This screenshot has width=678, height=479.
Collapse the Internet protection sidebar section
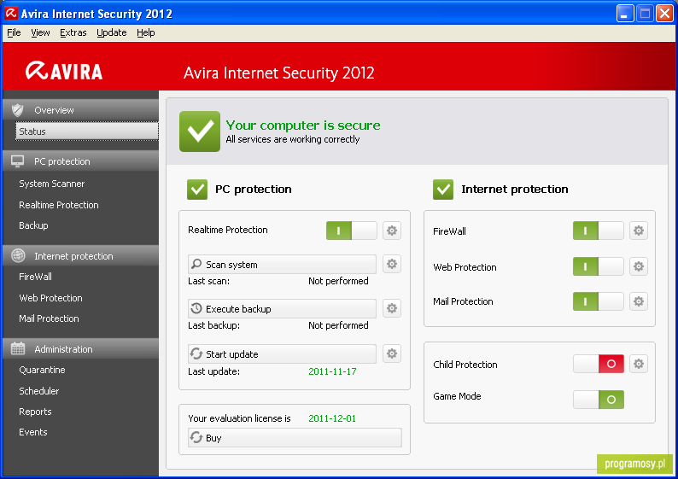click(x=81, y=256)
